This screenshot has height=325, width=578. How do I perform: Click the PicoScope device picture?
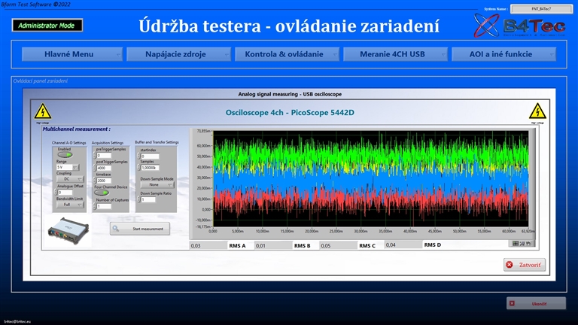[68, 231]
